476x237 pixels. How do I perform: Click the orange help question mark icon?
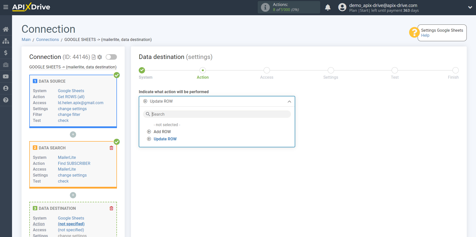coord(414,32)
